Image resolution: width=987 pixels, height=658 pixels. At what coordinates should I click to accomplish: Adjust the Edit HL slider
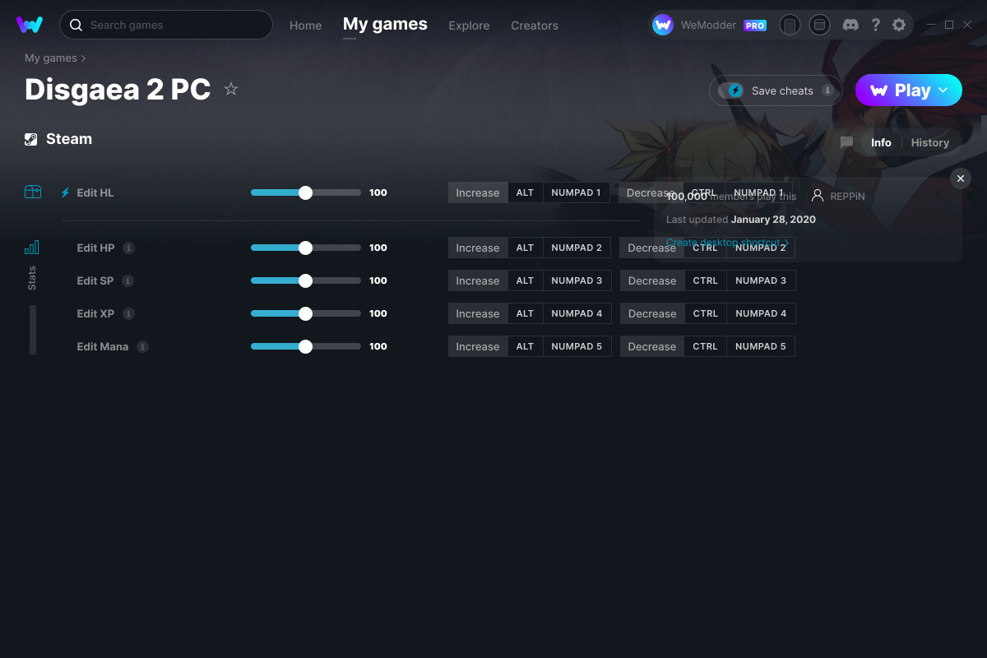pyautogui.click(x=306, y=192)
